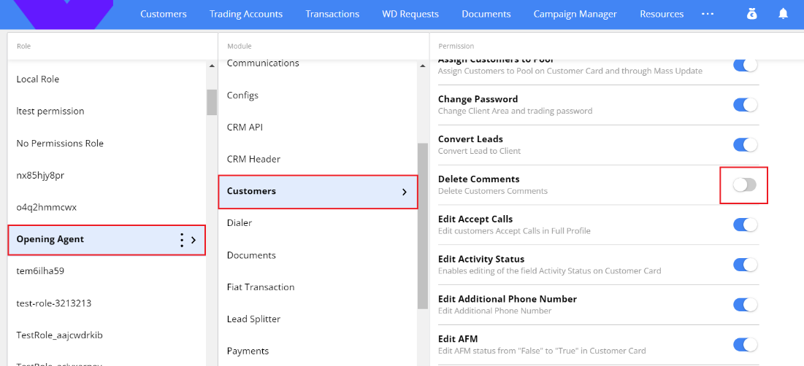This screenshot has height=366, width=804.
Task: Expand Opening Agent role chevron arrow
Action: (194, 240)
